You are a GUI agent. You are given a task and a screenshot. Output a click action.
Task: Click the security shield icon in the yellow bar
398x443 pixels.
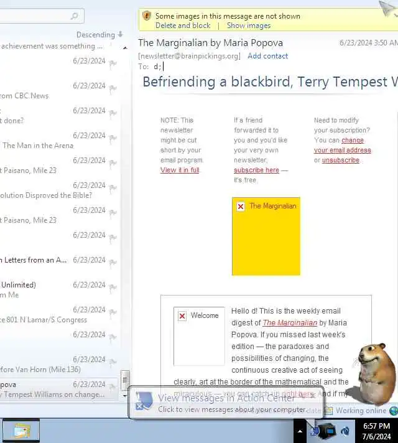pyautogui.click(x=147, y=16)
